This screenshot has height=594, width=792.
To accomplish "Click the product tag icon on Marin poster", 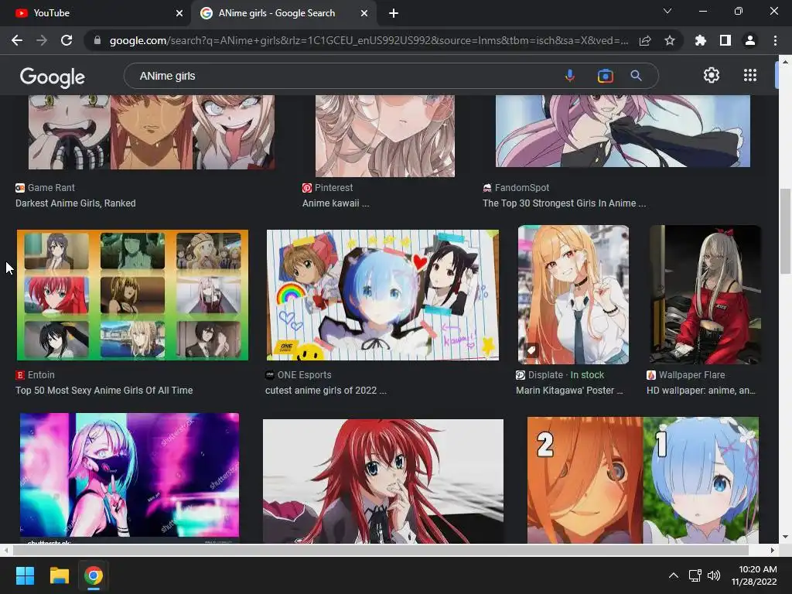I will (531, 350).
